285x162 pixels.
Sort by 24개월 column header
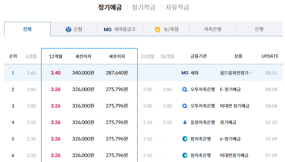[148, 56]
